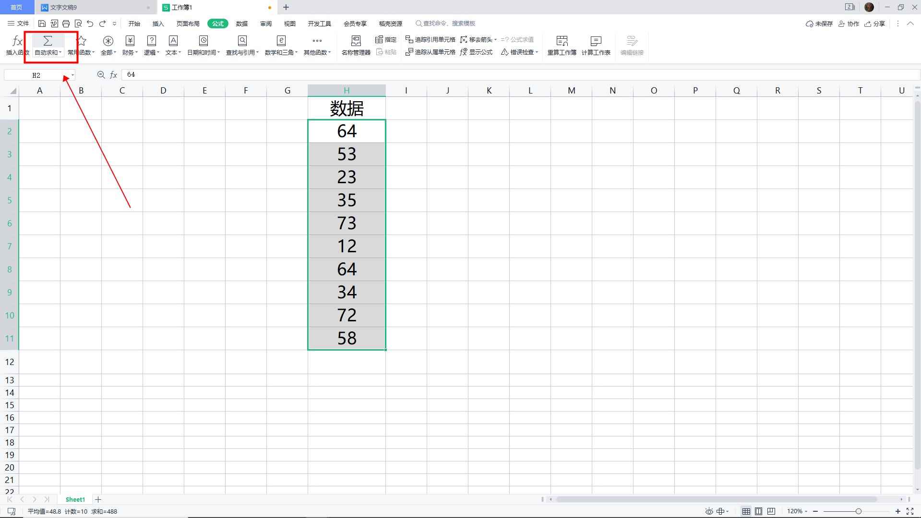
Task: Click Trace Precedents (追踪引用单元格)
Action: [x=431, y=39]
